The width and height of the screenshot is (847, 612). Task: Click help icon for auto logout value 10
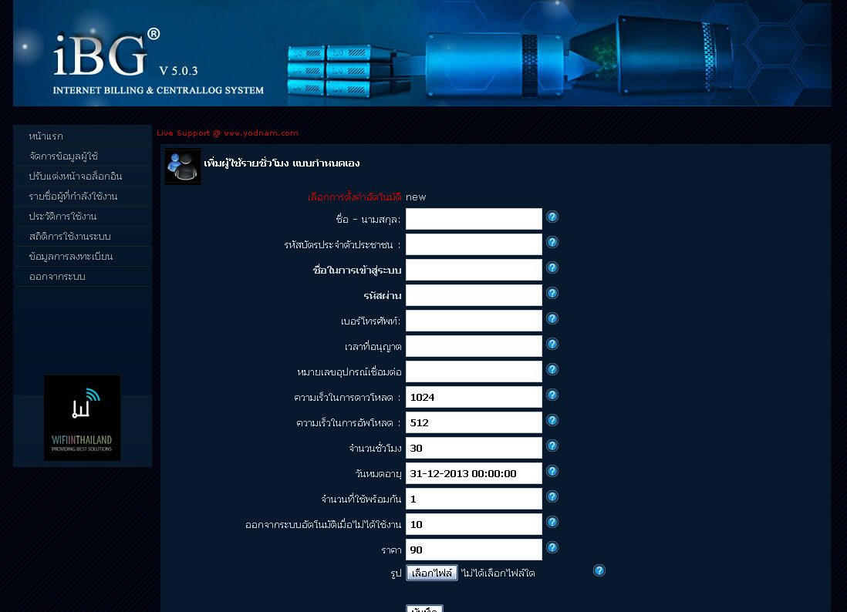click(552, 522)
